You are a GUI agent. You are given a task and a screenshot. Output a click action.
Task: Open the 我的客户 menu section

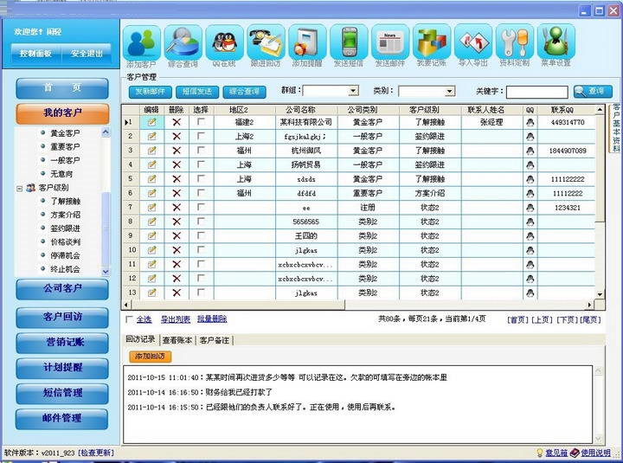coord(62,113)
